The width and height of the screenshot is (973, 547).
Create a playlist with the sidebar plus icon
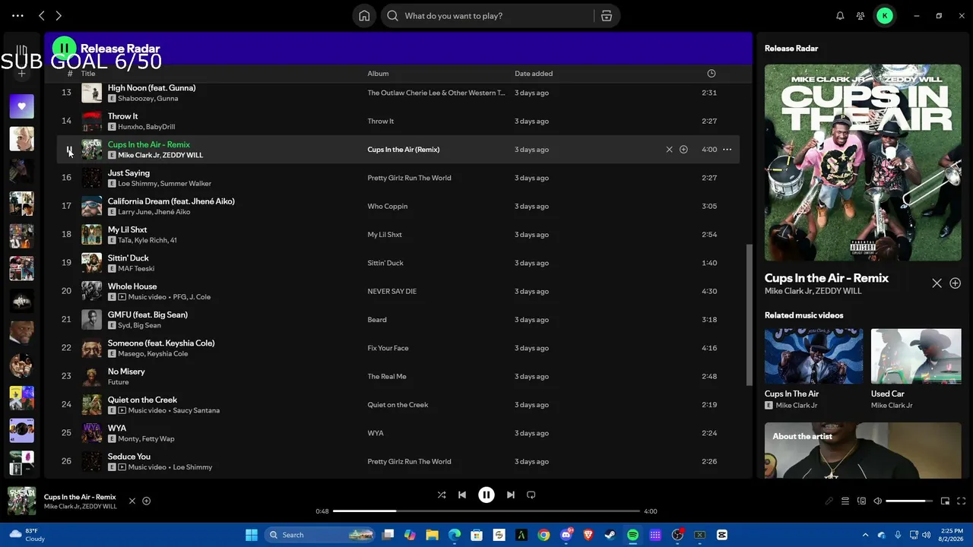click(22, 74)
